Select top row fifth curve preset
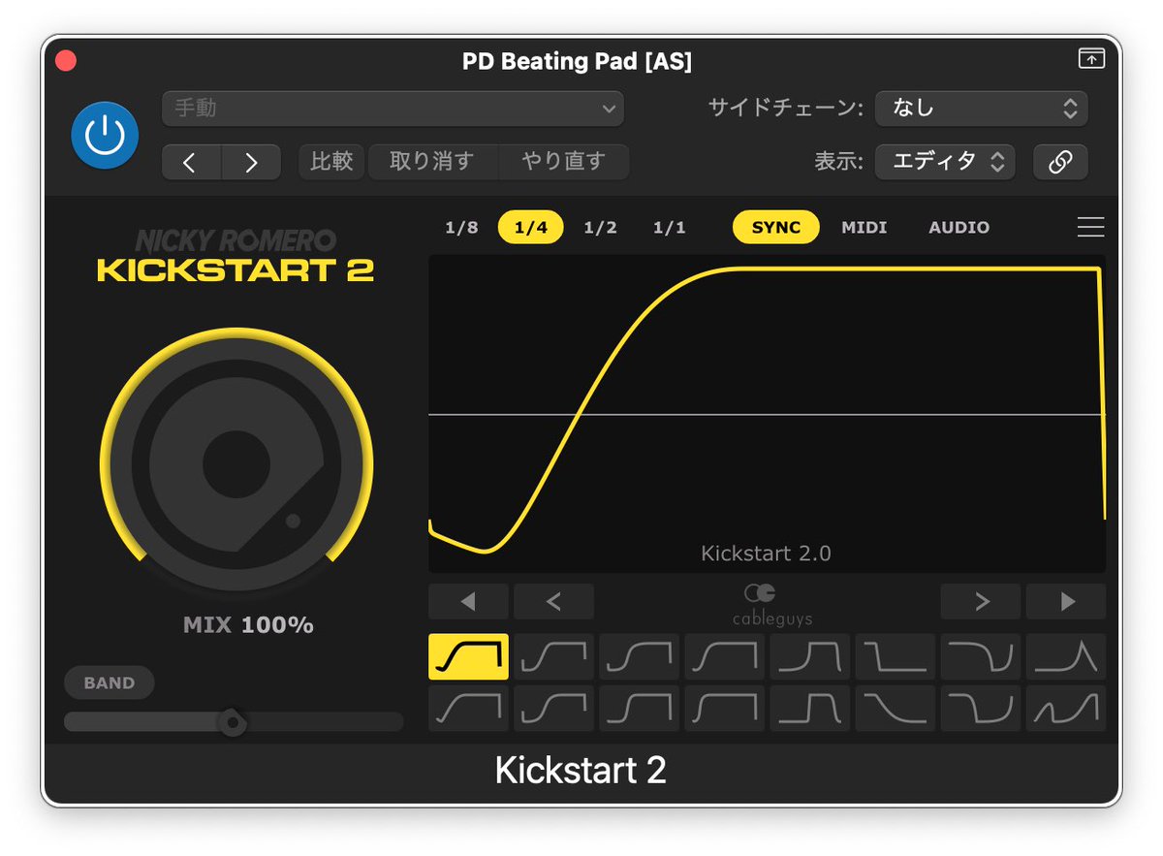Screen dimensions: 1163x856 [x=810, y=657]
